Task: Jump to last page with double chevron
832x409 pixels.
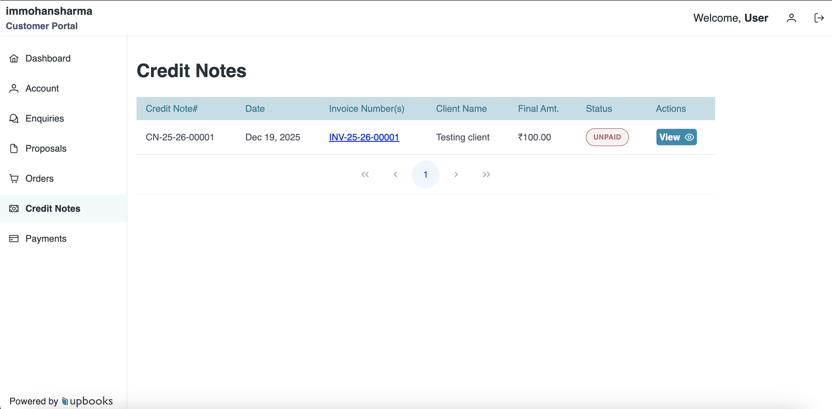Action: [486, 174]
